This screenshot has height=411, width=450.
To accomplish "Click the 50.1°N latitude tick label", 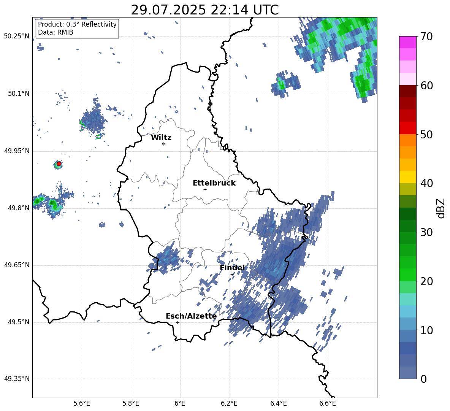I will pyautogui.click(x=19, y=94).
